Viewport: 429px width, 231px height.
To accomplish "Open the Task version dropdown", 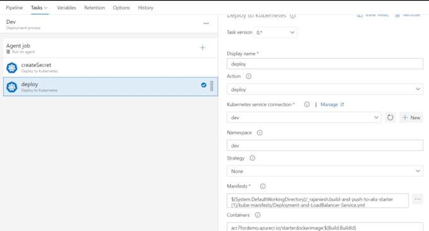I will [x=276, y=32].
